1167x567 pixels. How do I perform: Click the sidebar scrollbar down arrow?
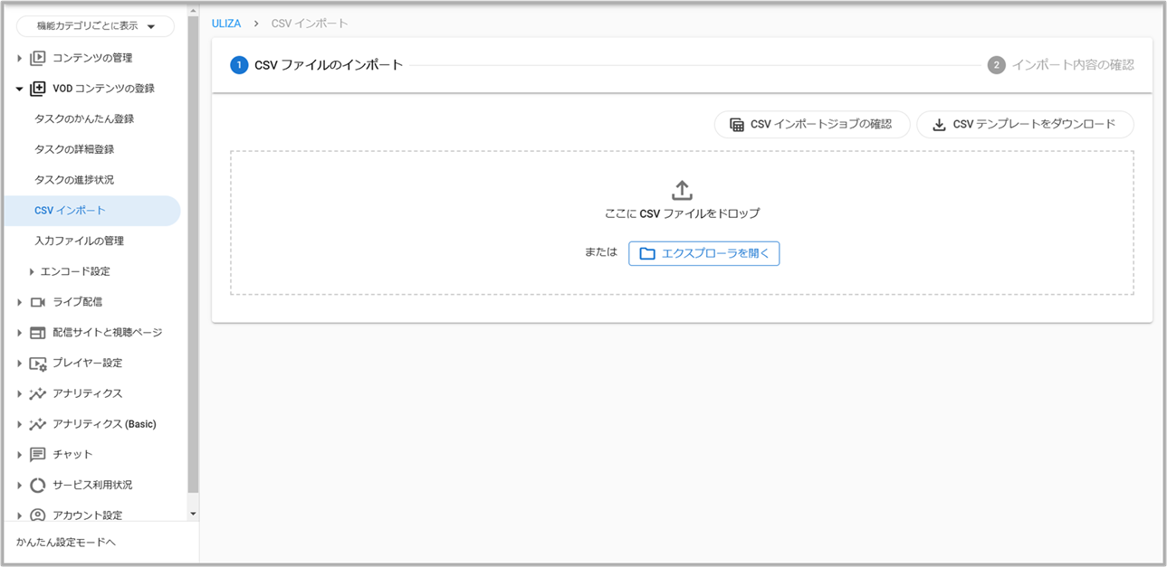192,514
